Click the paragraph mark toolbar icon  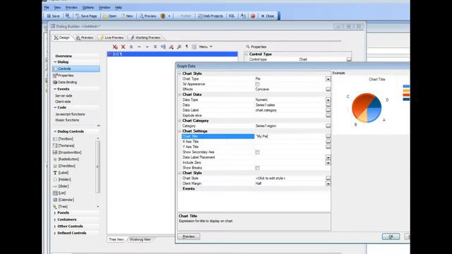(x=186, y=47)
